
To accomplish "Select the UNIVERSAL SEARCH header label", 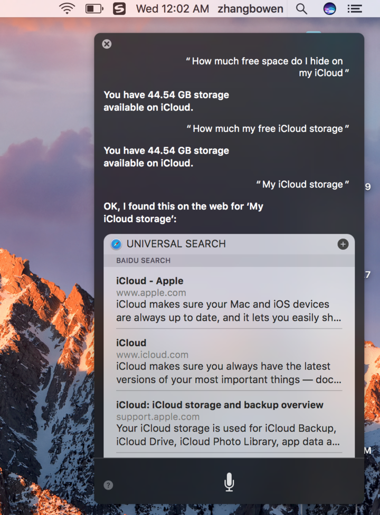I will click(176, 244).
